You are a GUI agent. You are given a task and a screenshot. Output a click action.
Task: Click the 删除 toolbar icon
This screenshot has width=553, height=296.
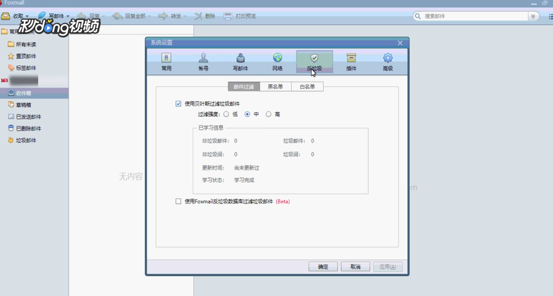(205, 16)
